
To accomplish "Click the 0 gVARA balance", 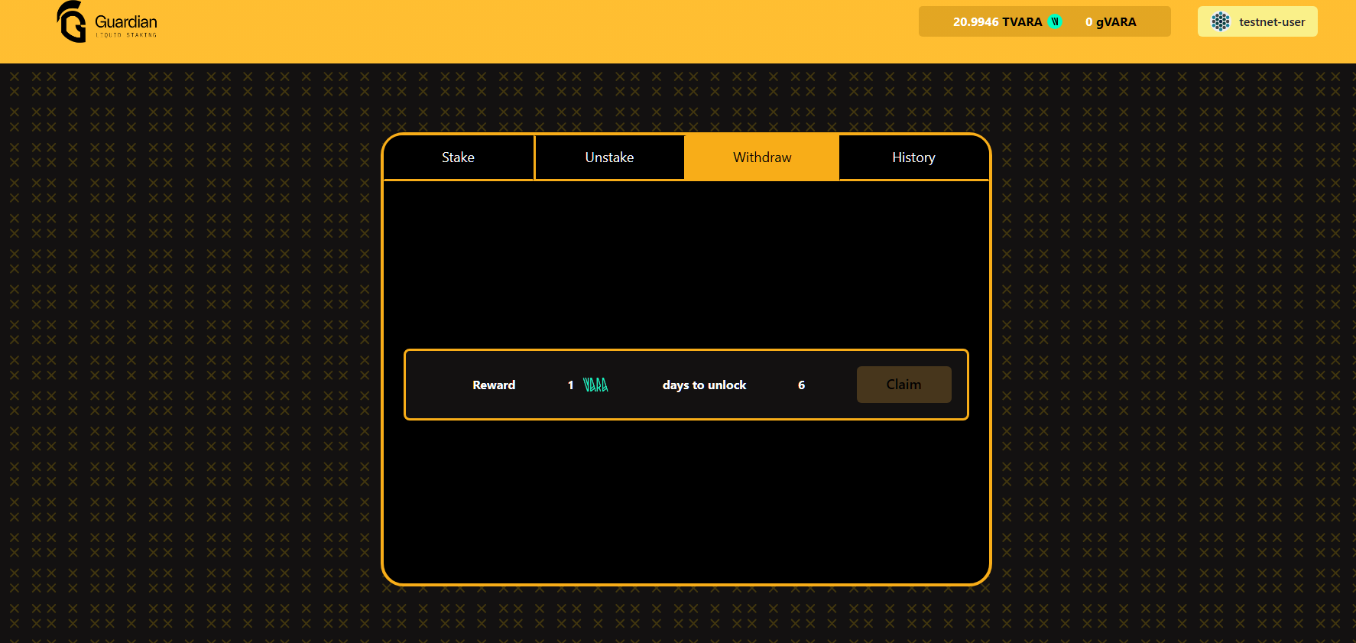I will (x=1111, y=22).
